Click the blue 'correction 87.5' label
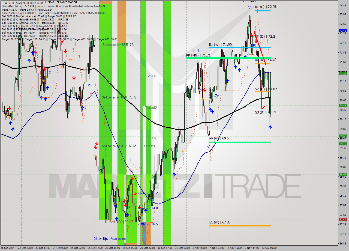 pos(148,224)
